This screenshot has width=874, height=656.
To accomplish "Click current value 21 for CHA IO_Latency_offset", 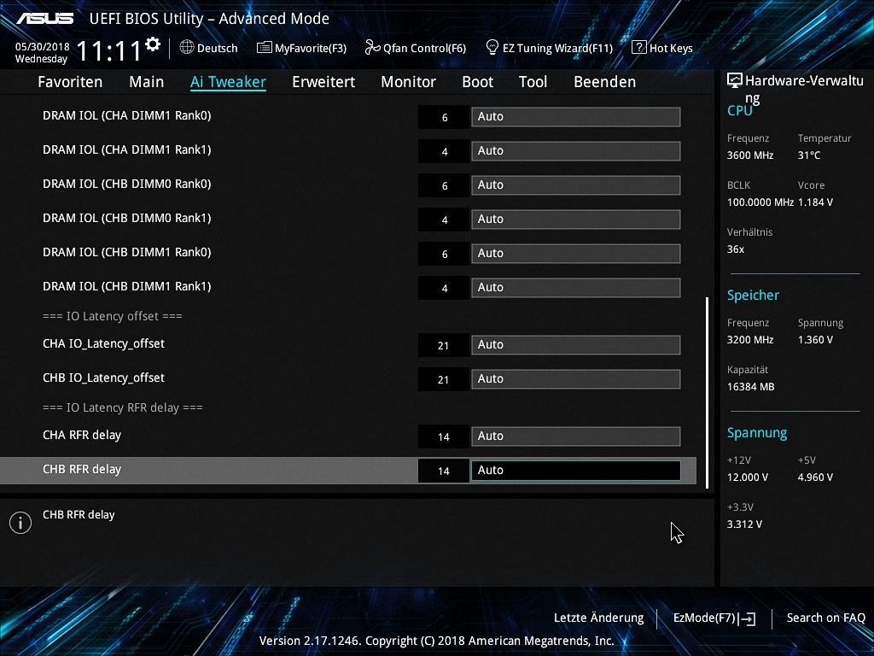I will tap(444, 345).
